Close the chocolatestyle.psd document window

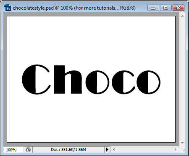pyautogui.click(x=178, y=8)
